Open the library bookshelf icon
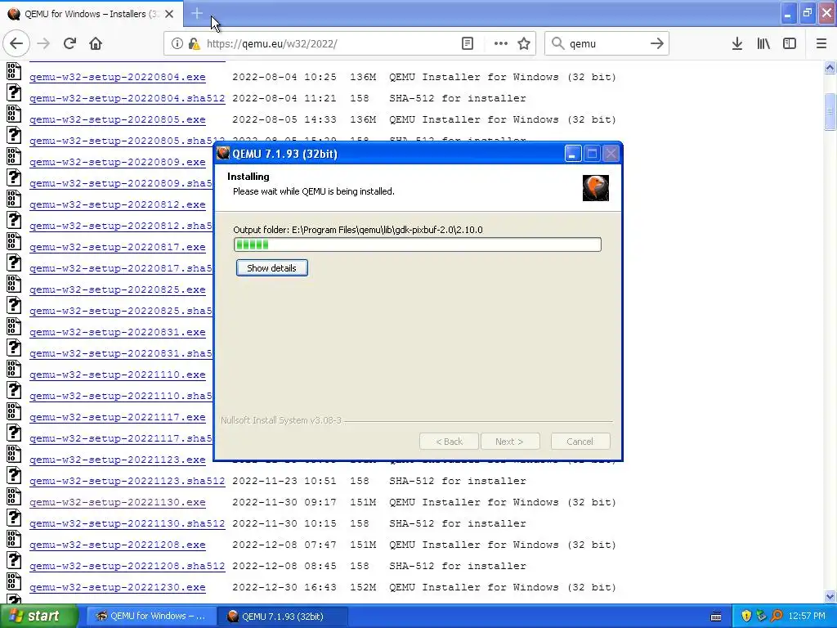Screen dimensions: 837x628 [763, 44]
